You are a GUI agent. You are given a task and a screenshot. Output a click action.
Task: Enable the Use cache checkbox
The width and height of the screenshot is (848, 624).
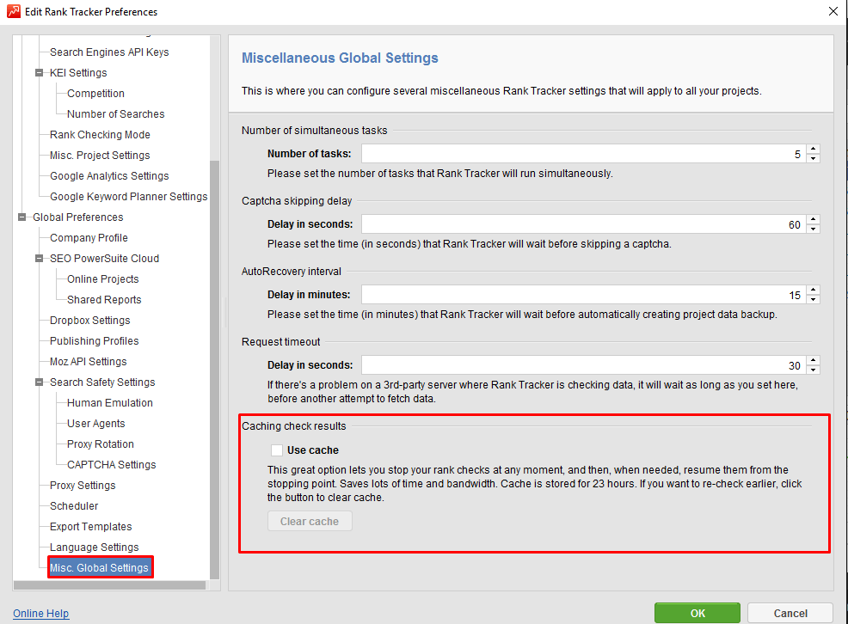point(277,450)
